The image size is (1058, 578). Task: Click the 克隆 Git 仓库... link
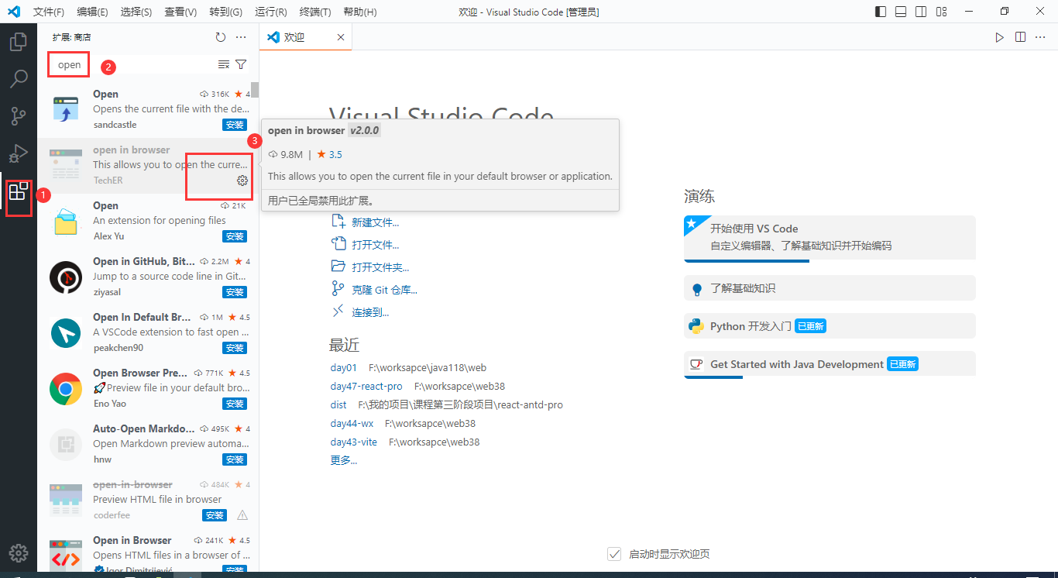tap(384, 290)
